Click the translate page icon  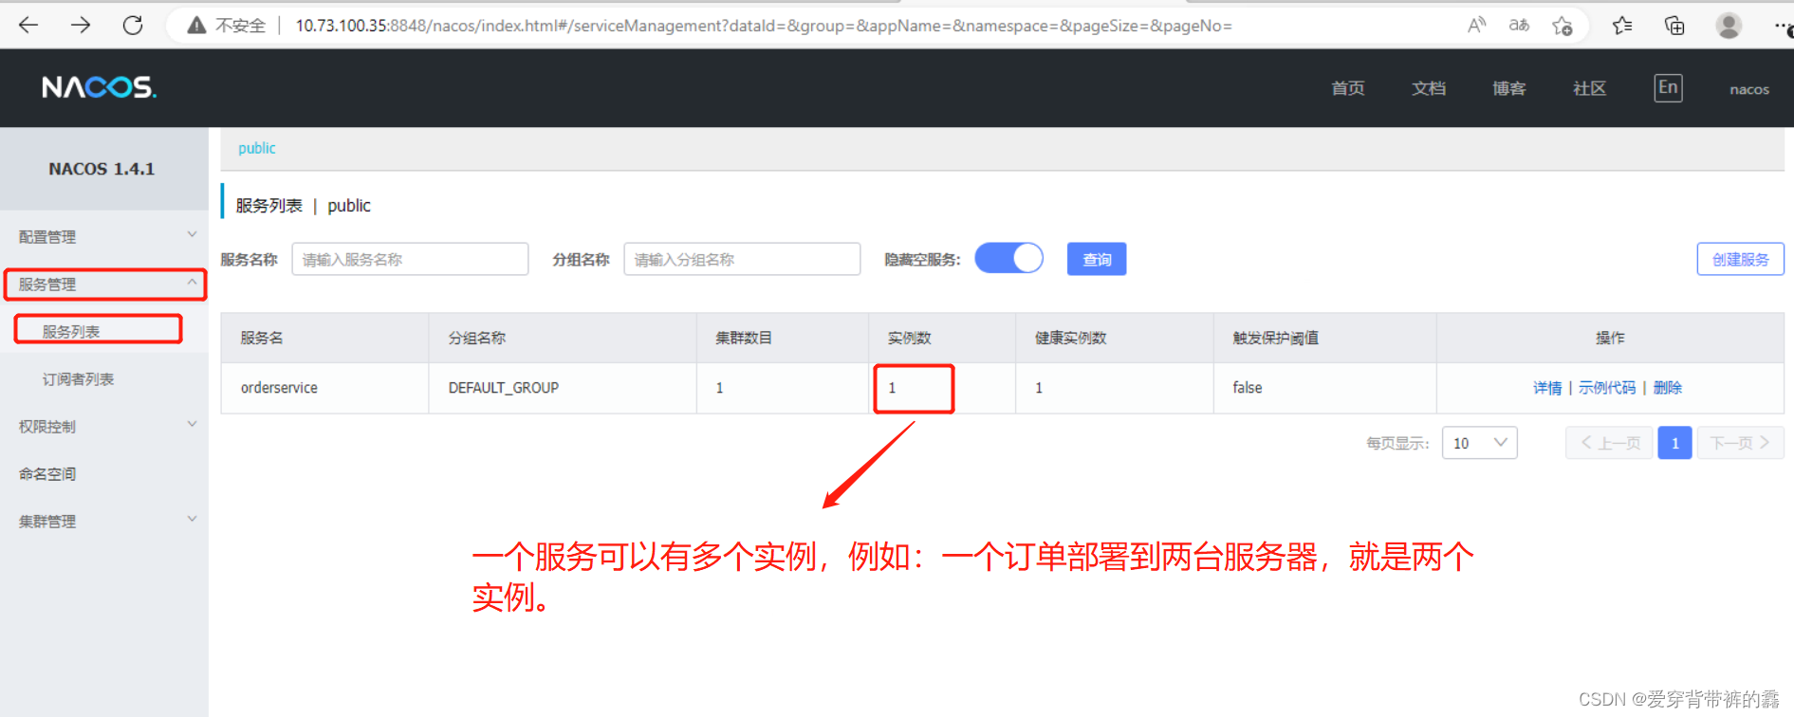click(x=1520, y=26)
